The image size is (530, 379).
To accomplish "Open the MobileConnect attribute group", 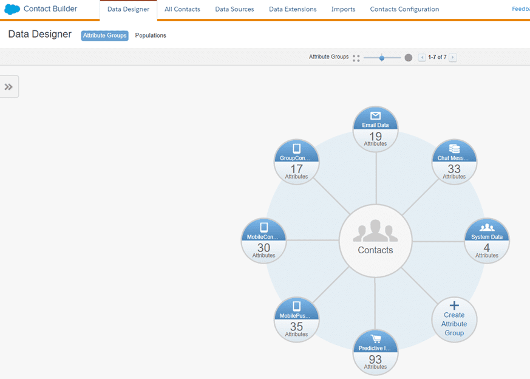I will (x=263, y=241).
